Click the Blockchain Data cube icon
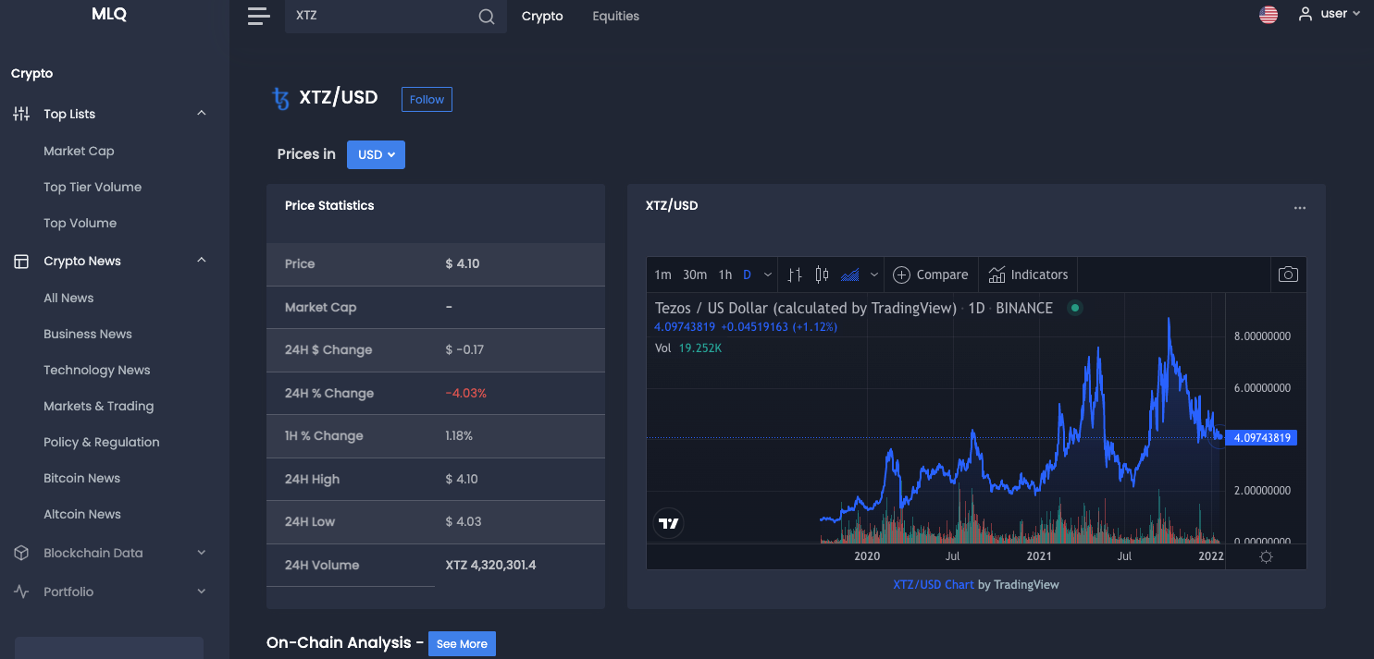 click(x=21, y=553)
